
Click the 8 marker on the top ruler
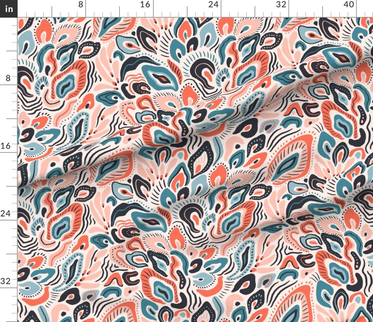pos(81,5)
